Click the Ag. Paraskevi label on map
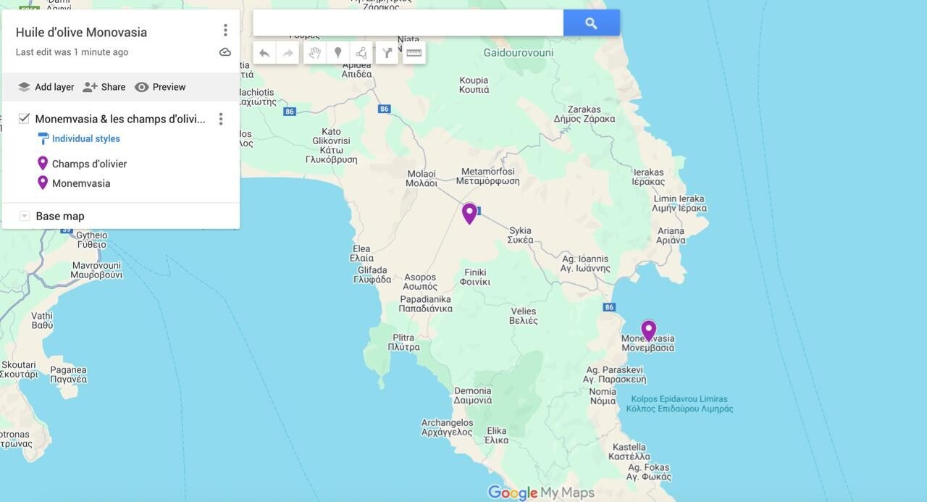This screenshot has width=927, height=502. tap(614, 375)
